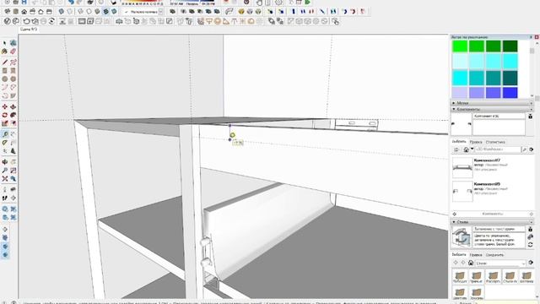
Task: Select Компонент#7 in the components list
Action: pos(492,167)
